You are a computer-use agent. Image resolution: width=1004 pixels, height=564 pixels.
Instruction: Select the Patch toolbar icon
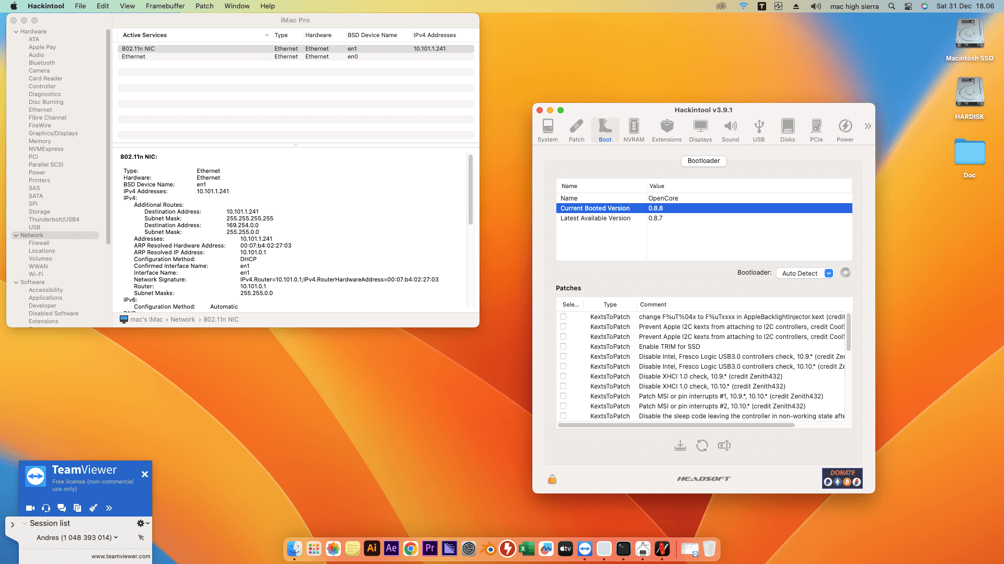pos(576,130)
